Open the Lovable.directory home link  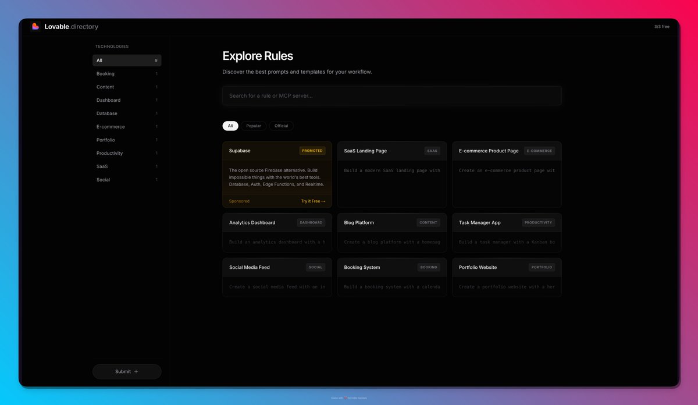(x=71, y=27)
